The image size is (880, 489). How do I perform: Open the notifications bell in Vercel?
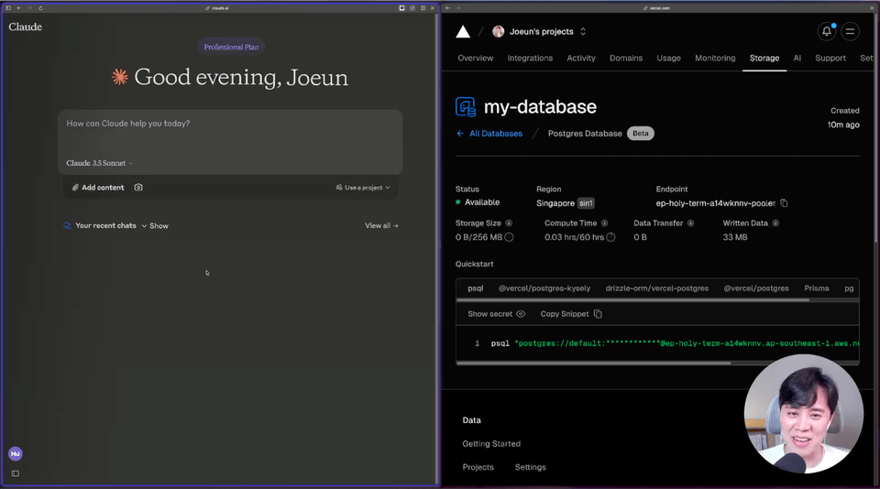coord(827,31)
